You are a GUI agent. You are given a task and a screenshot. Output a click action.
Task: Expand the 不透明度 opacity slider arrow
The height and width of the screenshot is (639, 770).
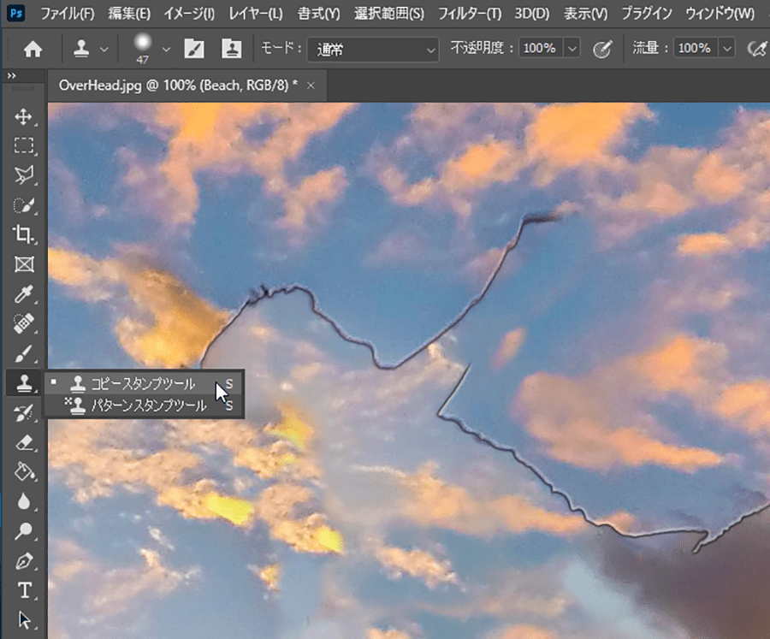click(571, 50)
